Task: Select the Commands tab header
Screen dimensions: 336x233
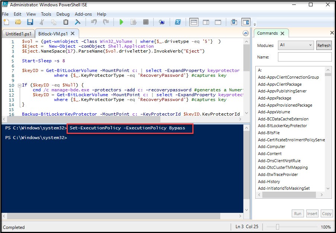Action: coord(268,33)
